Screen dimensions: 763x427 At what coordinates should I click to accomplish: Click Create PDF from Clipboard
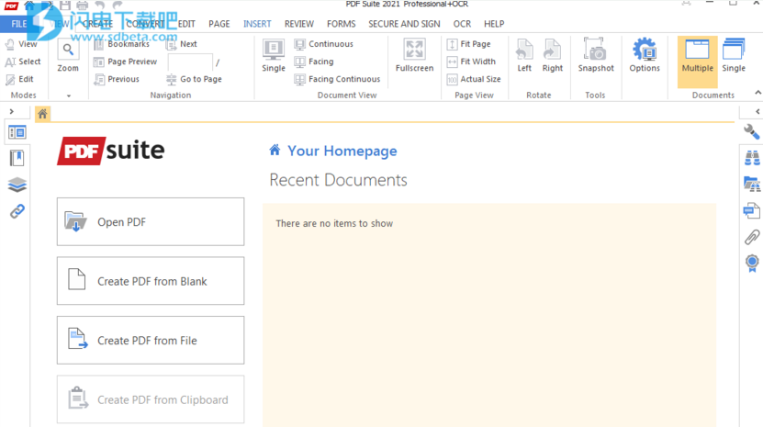[151, 399]
